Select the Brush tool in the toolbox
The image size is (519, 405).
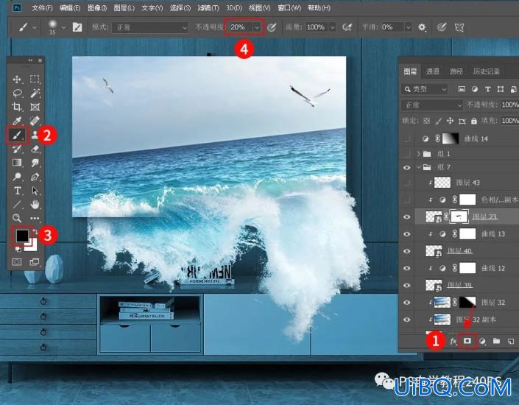click(x=17, y=135)
